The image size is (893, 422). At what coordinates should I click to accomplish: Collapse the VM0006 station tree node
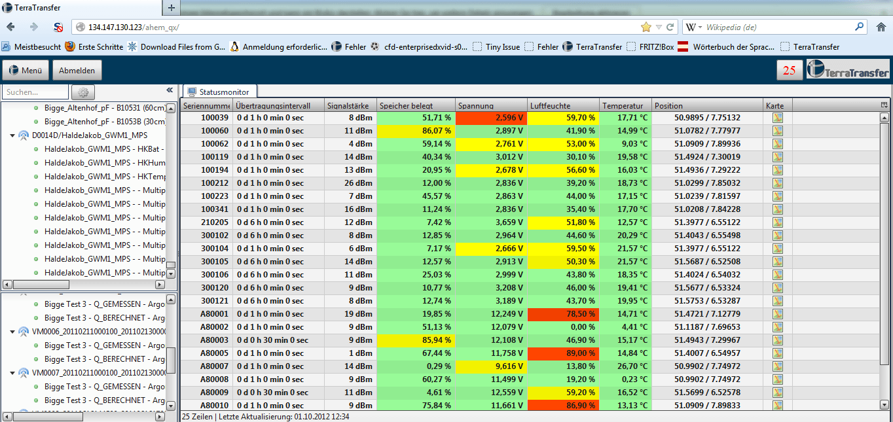[x=12, y=332]
